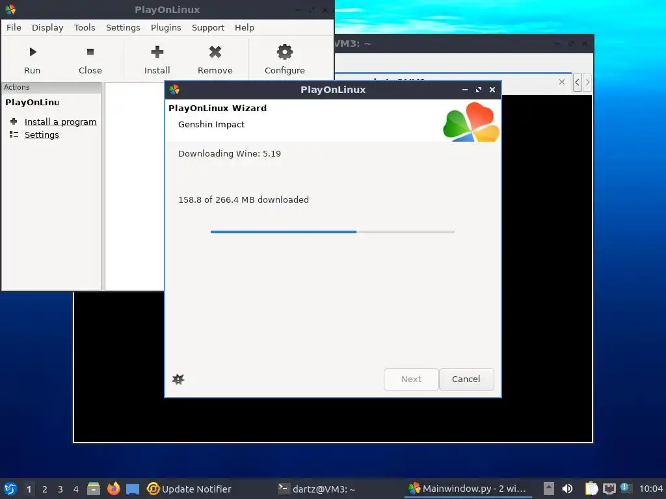The height and width of the screenshot is (499, 666).
Task: Switch to dartz@VM3 terminal in taskbar
Action: click(316, 489)
